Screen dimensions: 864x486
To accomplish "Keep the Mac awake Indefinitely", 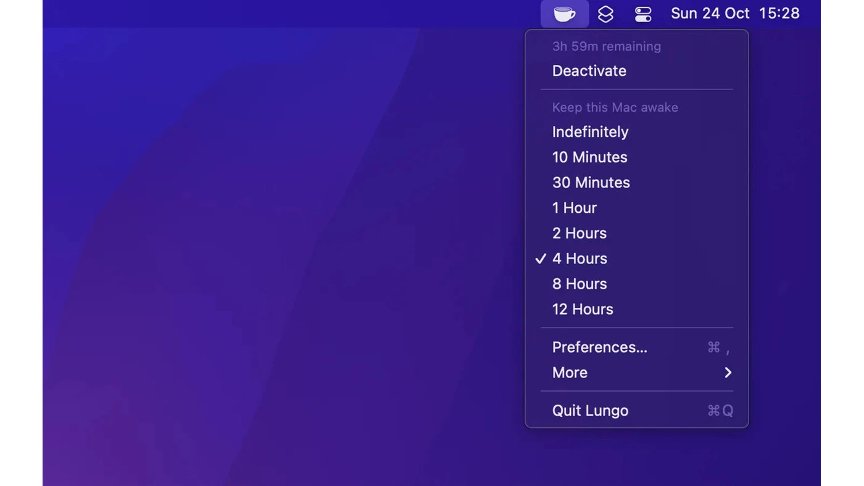I will 637,132.
